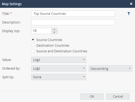Click the Descending dropdown arrow

[x=130, y=69]
